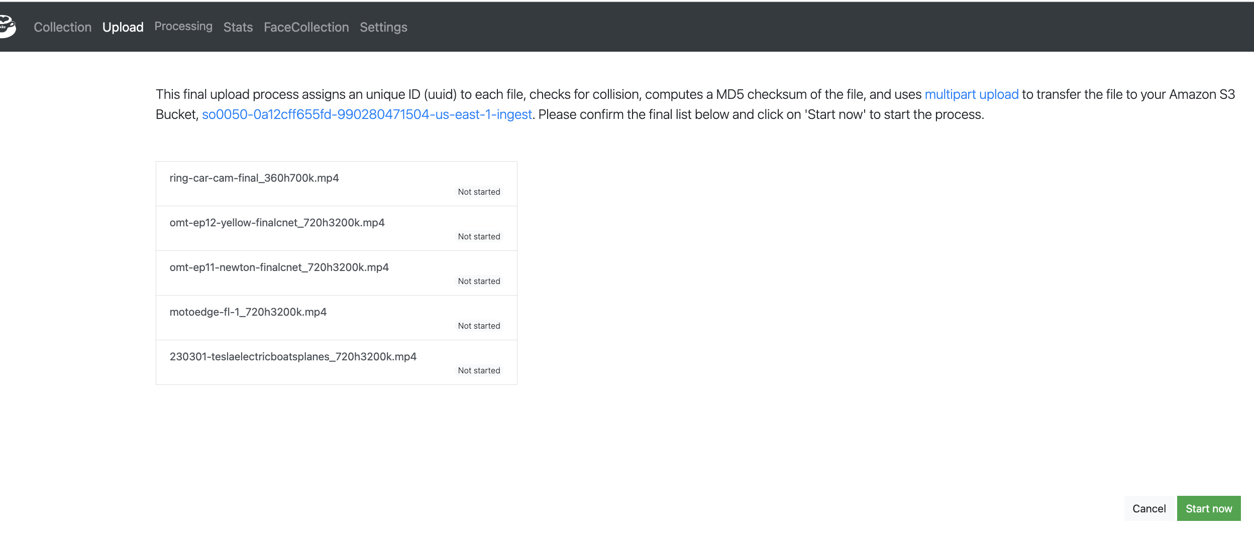Screen dimensions: 1254x544
Task: Select ring-car-cam-final_360h700k.mp4 list item
Action: [254, 178]
